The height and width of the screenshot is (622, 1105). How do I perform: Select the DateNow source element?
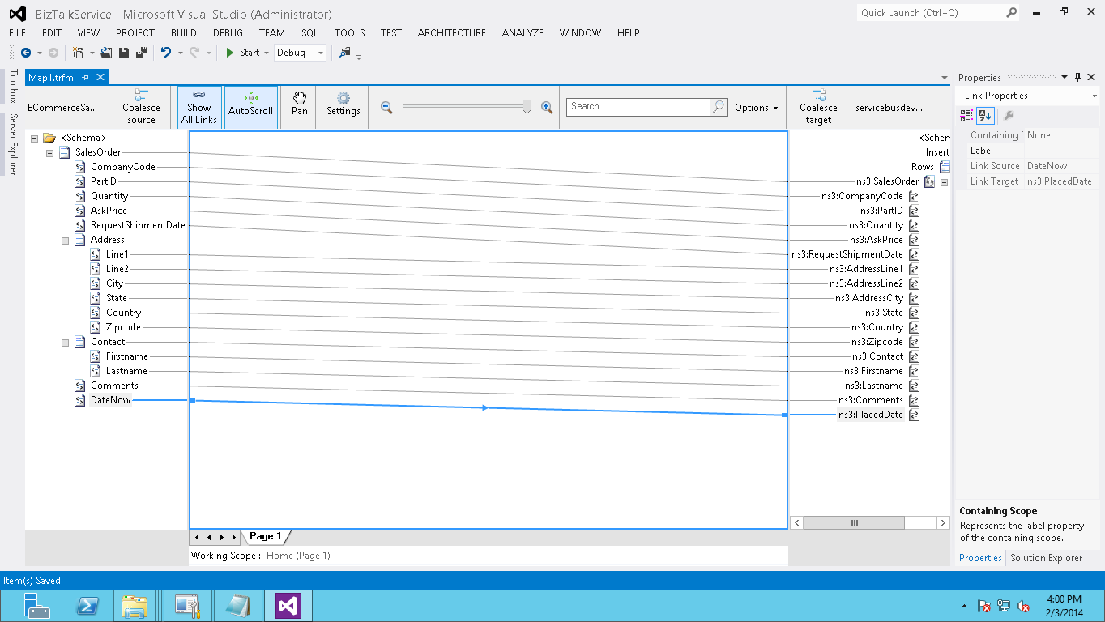pos(110,400)
